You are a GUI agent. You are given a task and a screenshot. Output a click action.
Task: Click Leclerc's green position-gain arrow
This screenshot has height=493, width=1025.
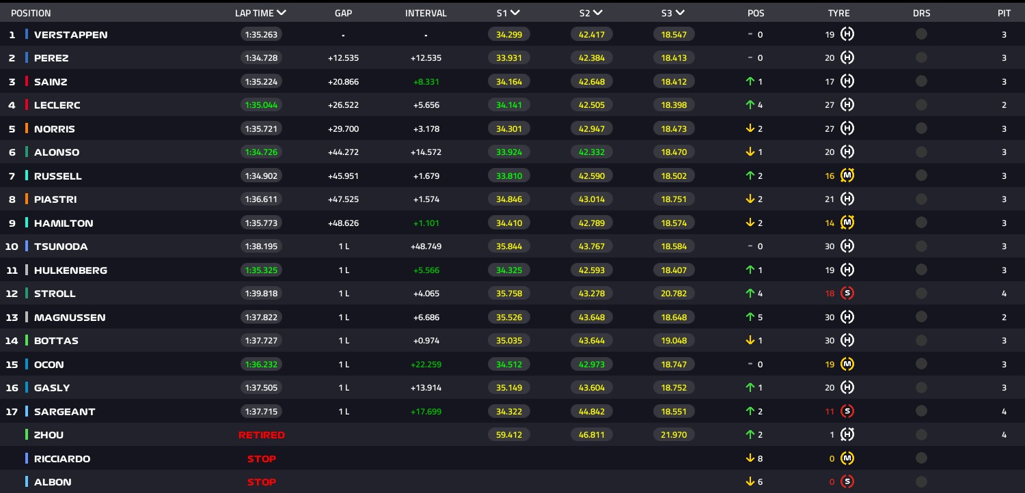[750, 105]
